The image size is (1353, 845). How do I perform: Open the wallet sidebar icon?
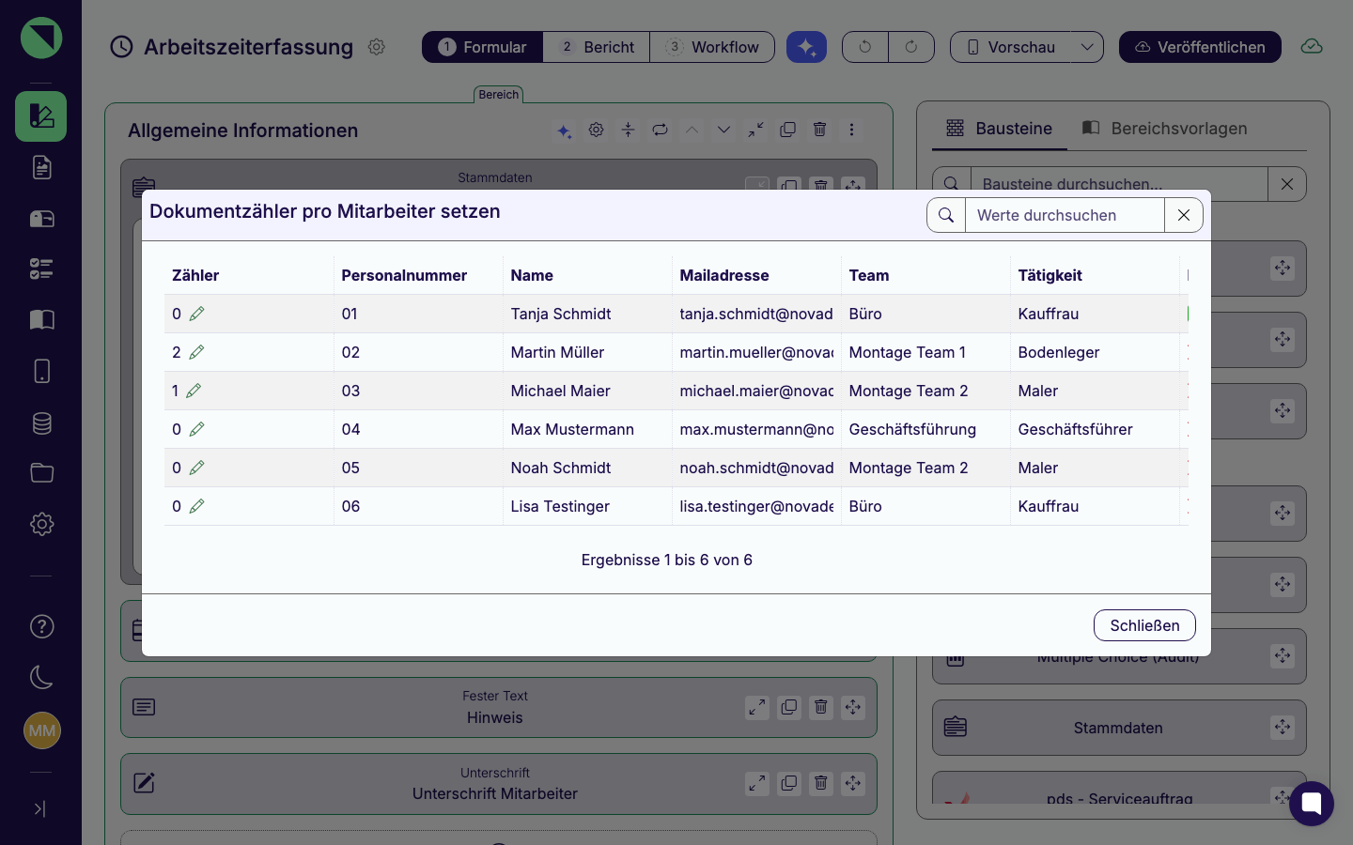[x=41, y=219]
